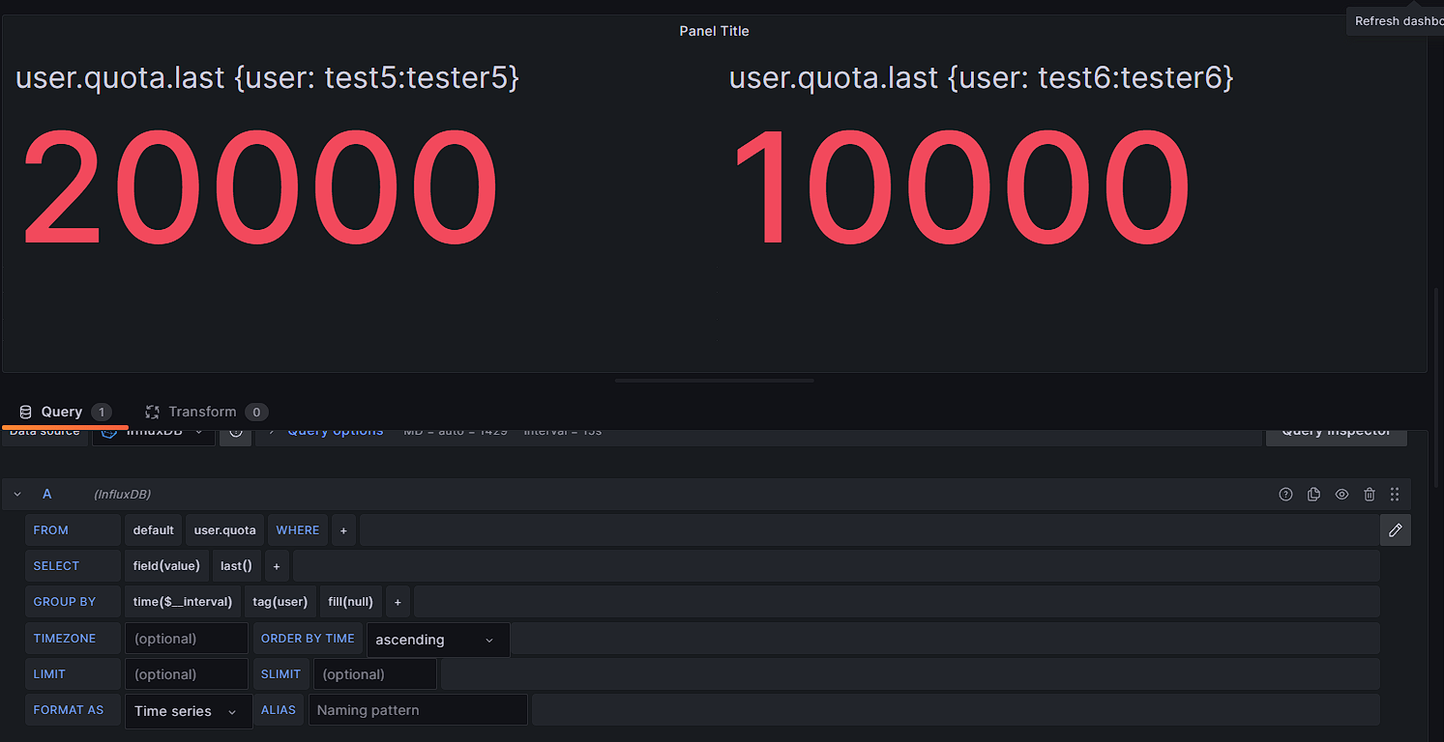The height and width of the screenshot is (742, 1444).
Task: Click the fill(null) segment
Action: 350,602
